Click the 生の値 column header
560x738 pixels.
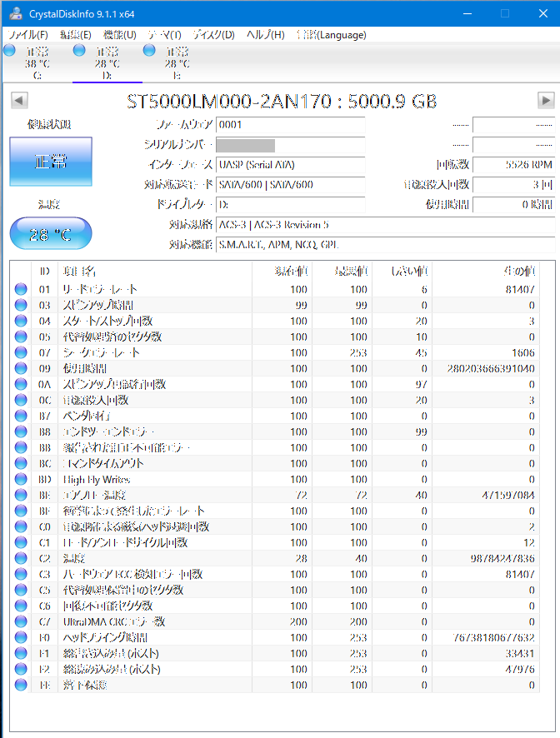click(485, 271)
